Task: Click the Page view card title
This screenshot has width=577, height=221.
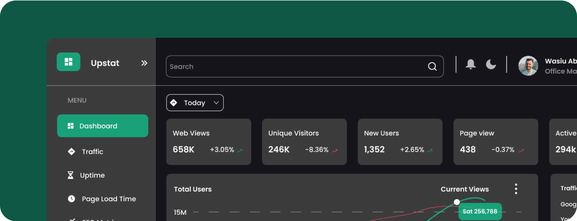Action: point(477,133)
